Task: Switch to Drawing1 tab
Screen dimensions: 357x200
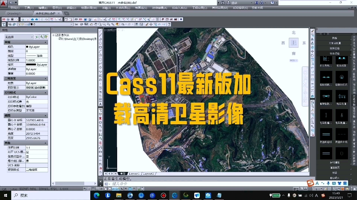Action: pos(14,14)
